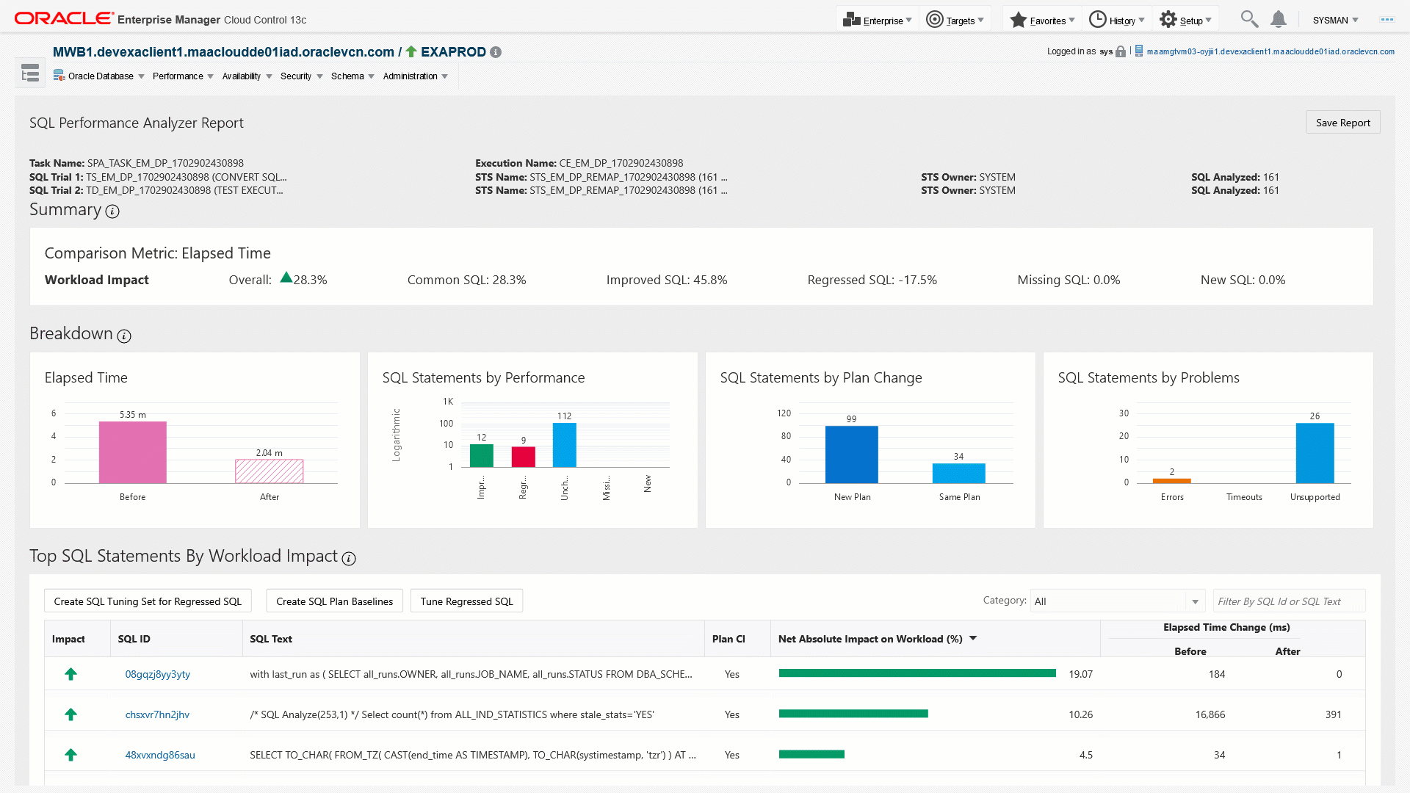Click the Top SQL Statements info icon
This screenshot has height=793, width=1410.
pyautogui.click(x=350, y=559)
